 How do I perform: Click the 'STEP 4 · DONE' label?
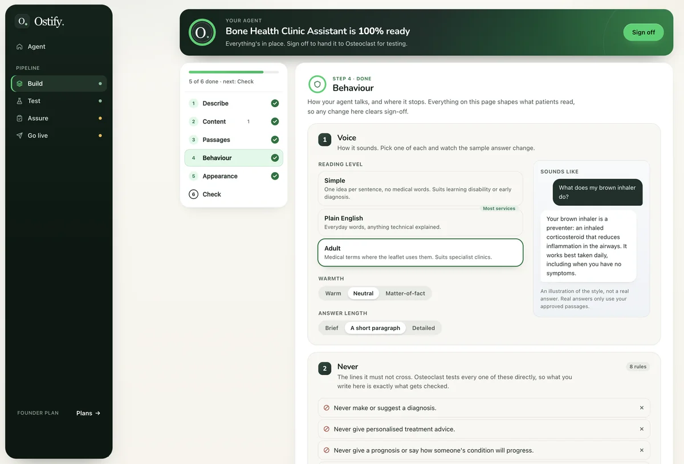(352, 79)
